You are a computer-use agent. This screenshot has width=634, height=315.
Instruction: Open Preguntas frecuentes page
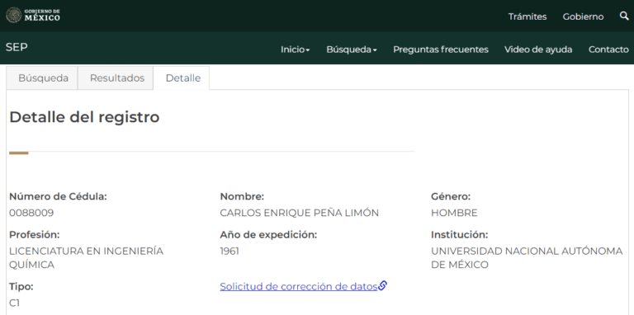click(x=441, y=49)
